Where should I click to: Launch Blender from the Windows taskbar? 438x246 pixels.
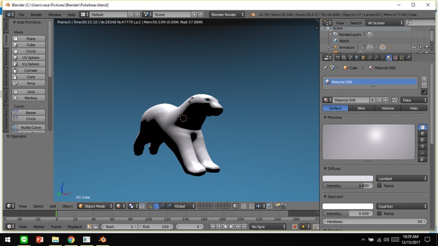point(102,240)
